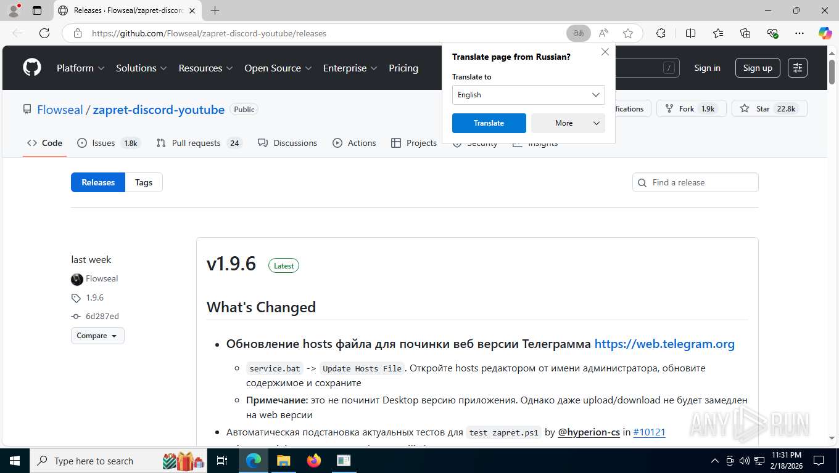Viewport: 839px width, 473px height.
Task: Select the Tags view
Action: point(144,182)
